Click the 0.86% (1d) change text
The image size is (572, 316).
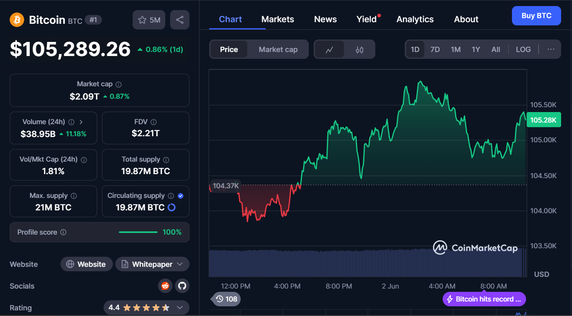point(160,50)
